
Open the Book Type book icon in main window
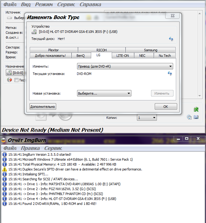coord(196,117)
